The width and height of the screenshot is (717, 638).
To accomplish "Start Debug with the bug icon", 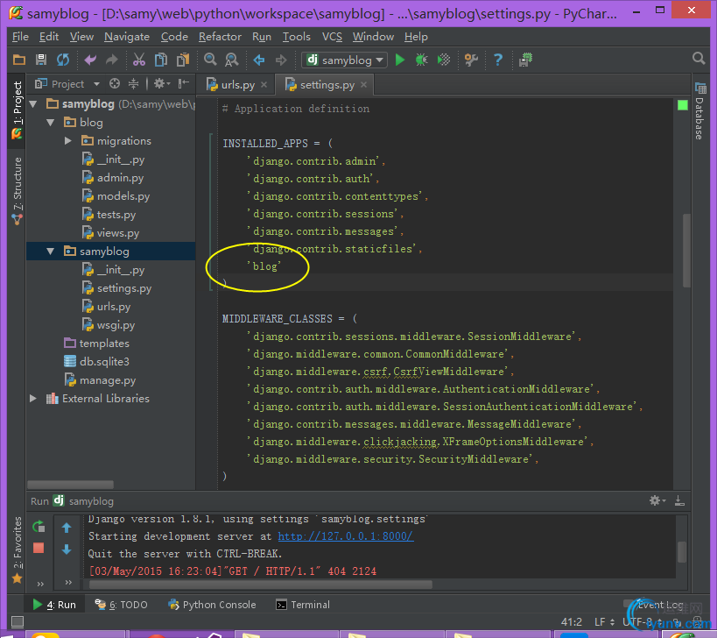I will click(421, 60).
